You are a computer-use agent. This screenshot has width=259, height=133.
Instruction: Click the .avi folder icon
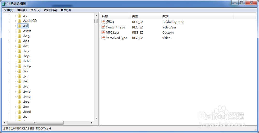pos(20,26)
